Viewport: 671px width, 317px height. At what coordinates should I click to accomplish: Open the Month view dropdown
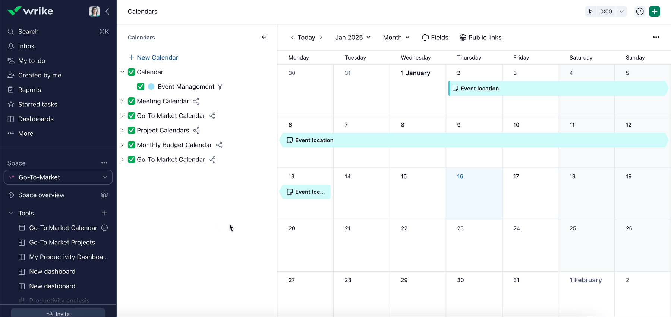(396, 38)
